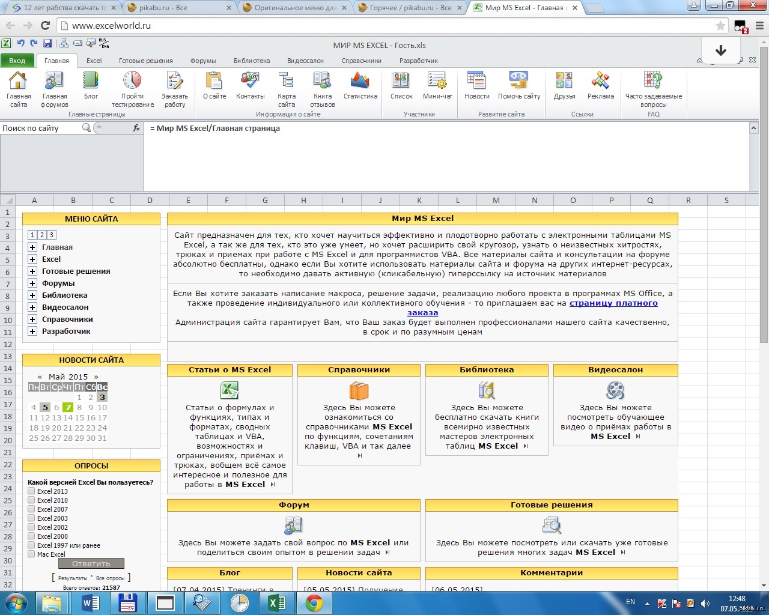Open the Windows Start menu

pos(16,603)
